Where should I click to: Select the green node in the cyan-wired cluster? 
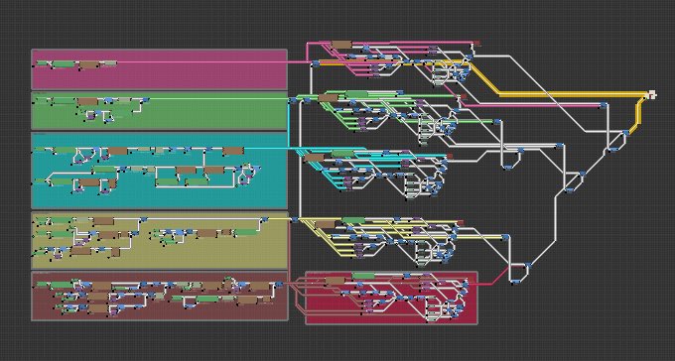click(x=342, y=154)
